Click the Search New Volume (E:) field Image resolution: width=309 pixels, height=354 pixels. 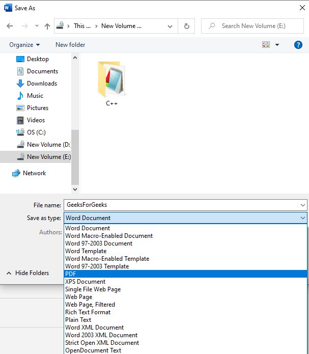[252, 26]
